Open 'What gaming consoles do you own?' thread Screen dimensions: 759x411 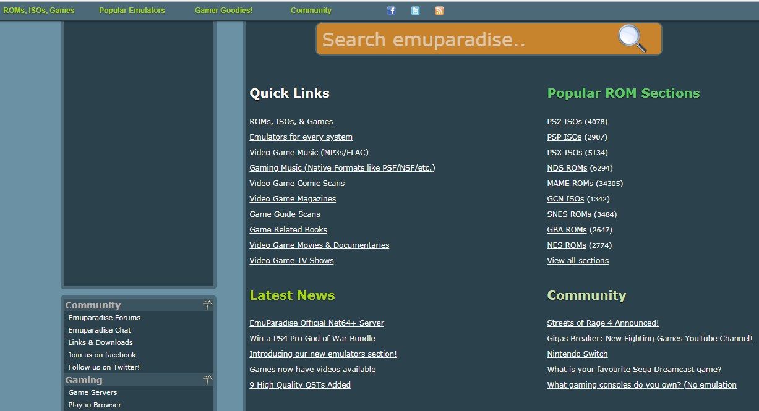pyautogui.click(x=641, y=385)
